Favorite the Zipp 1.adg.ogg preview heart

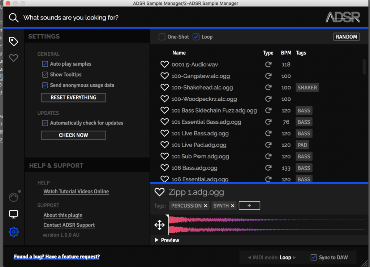pos(159,192)
